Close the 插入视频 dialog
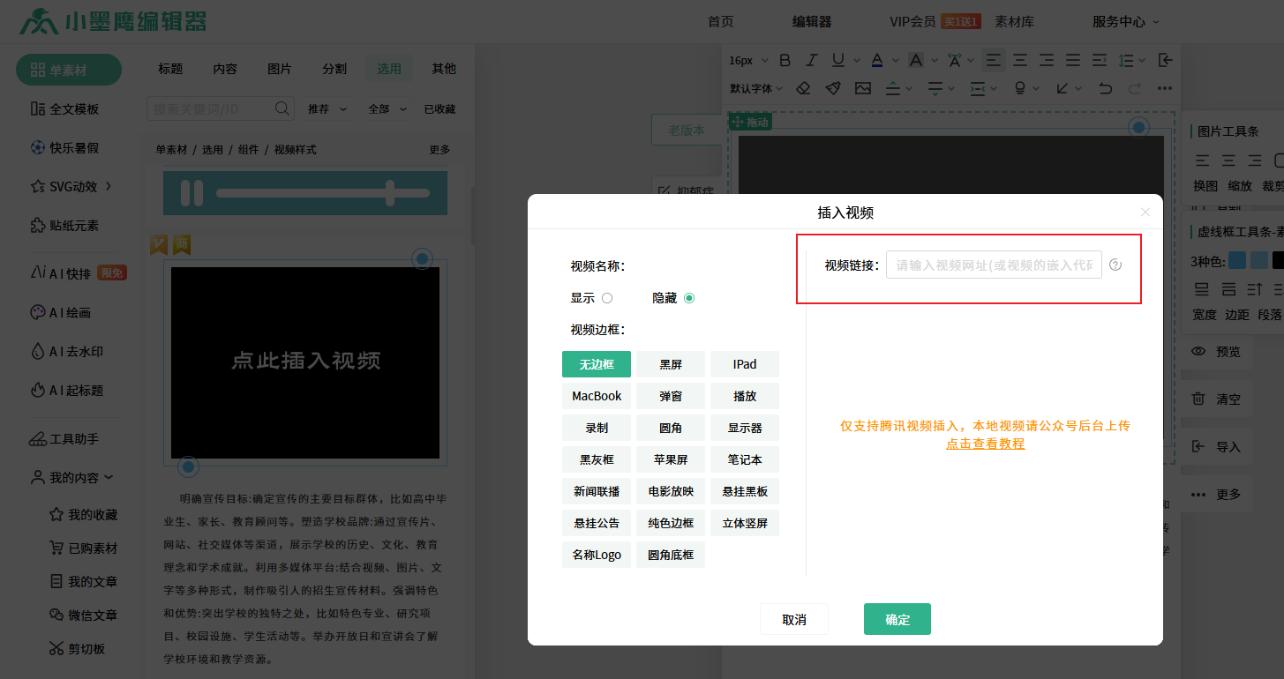The height and width of the screenshot is (679, 1284). click(x=1145, y=212)
